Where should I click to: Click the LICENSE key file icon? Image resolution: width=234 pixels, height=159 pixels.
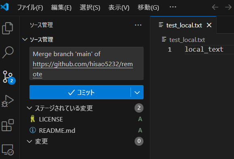pos(33,119)
